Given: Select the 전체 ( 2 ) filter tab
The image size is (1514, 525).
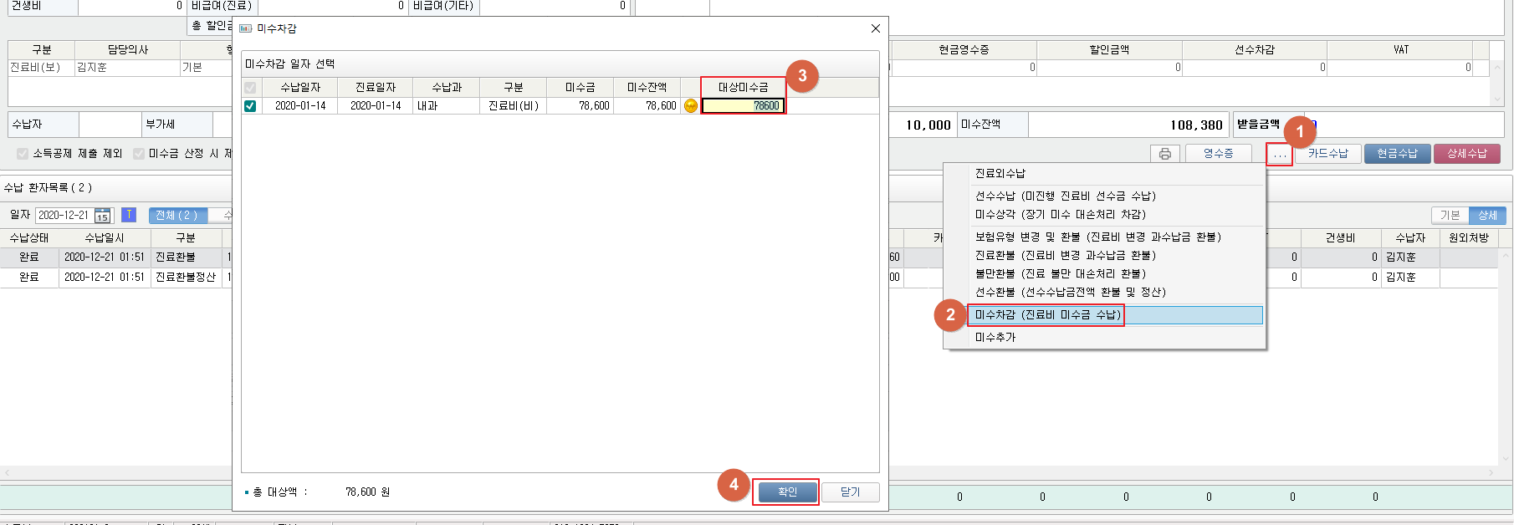Looking at the screenshot, I should 176,216.
